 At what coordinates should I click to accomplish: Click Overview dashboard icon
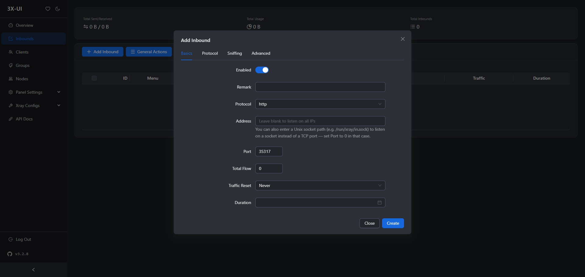(x=11, y=25)
